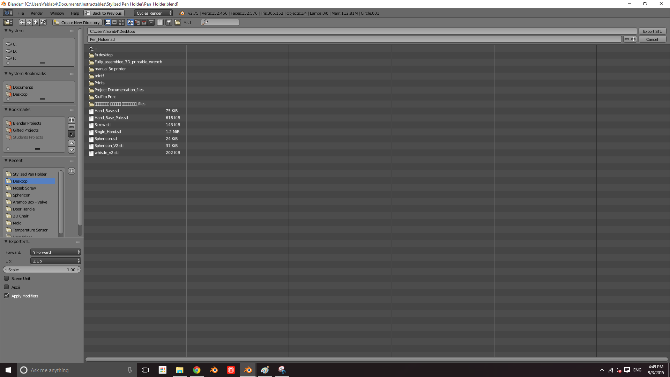Screen dimensions: 670x377
Task: Sort files alphabetically
Action: point(130,22)
